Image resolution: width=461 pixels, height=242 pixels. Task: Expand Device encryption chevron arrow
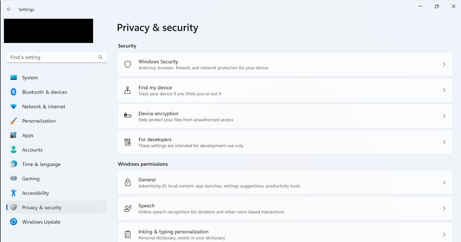[444, 116]
